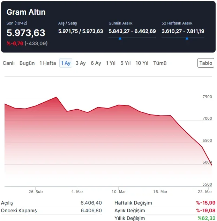The width and height of the screenshot is (217, 221).
Task: Click the 52 Haftalık Aralık triangle marker
Action: tap(187, 38)
